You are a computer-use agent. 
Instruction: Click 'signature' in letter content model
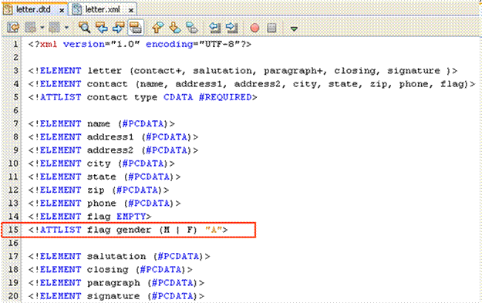[413, 71]
